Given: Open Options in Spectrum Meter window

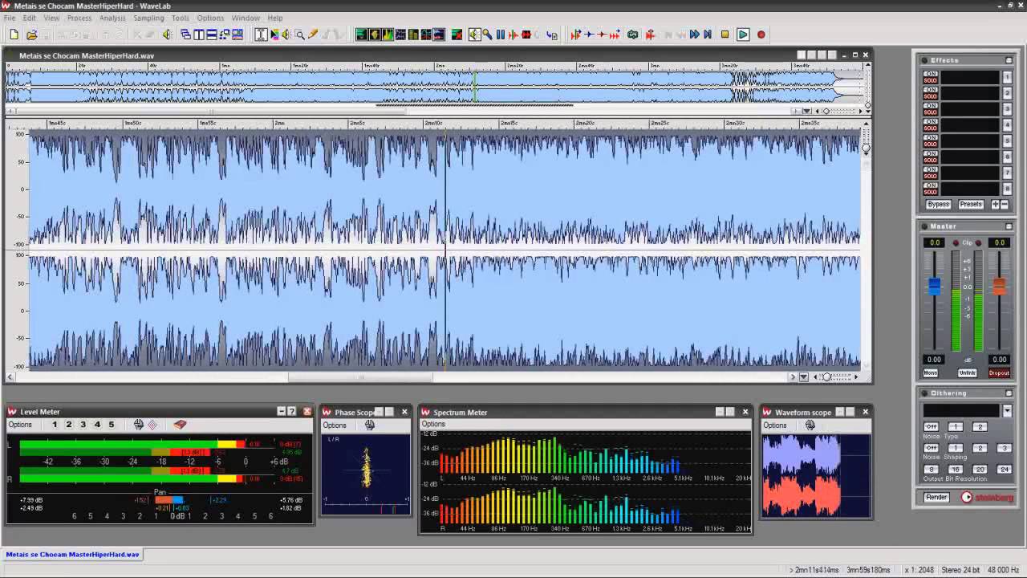Looking at the screenshot, I should [433, 424].
